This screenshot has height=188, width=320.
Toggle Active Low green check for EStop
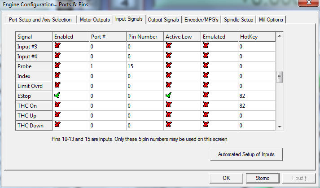(169, 95)
